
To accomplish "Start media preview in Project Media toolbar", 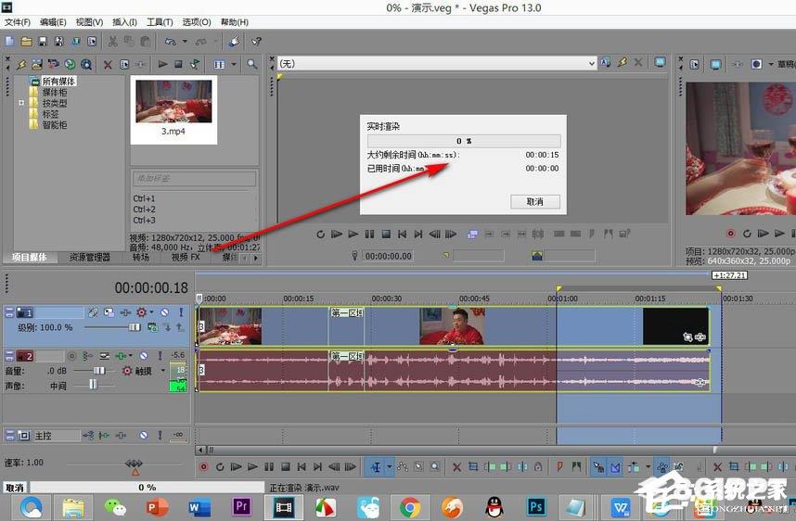I will (x=162, y=64).
